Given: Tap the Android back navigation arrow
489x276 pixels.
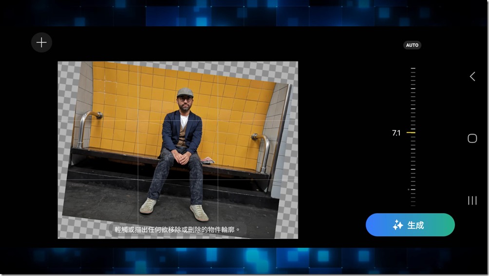Looking at the screenshot, I should [x=472, y=77].
